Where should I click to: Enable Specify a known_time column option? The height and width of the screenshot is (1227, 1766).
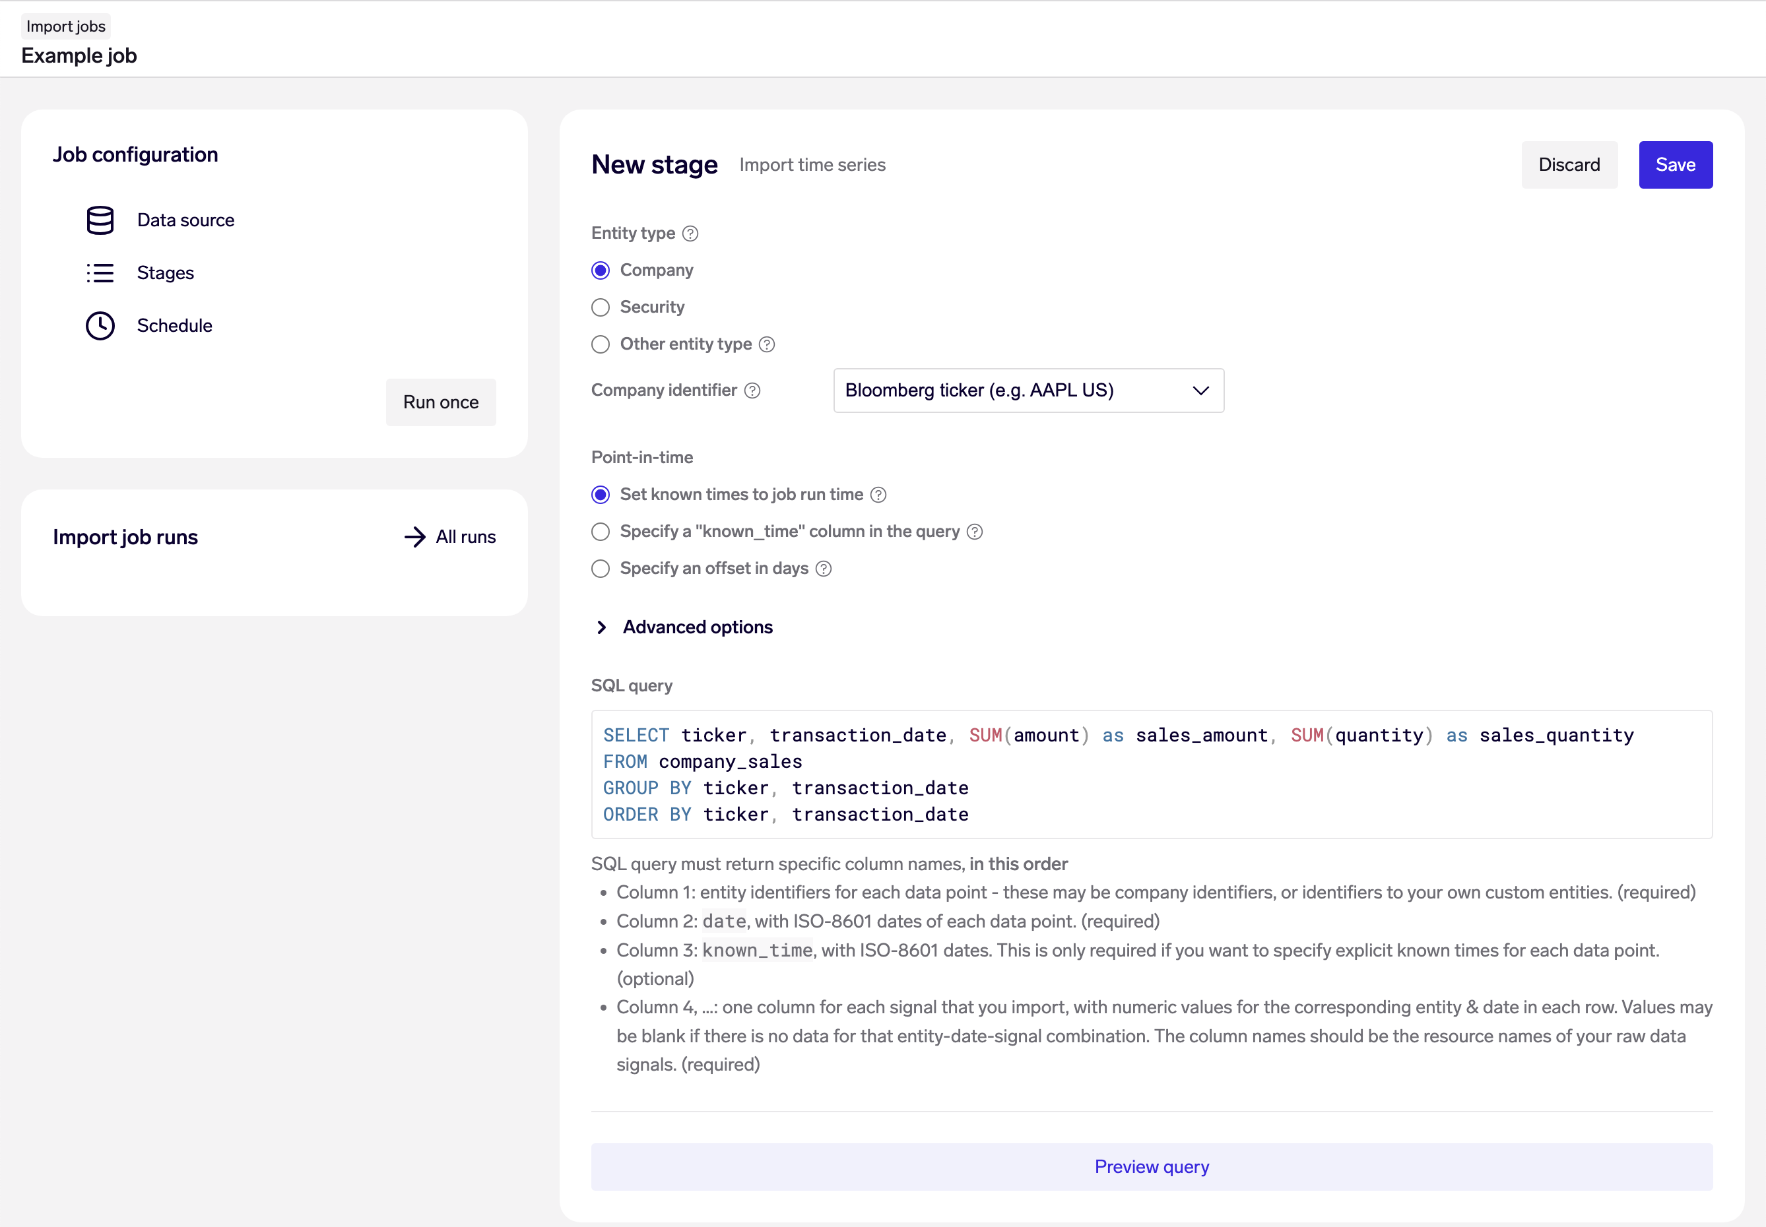pos(601,530)
